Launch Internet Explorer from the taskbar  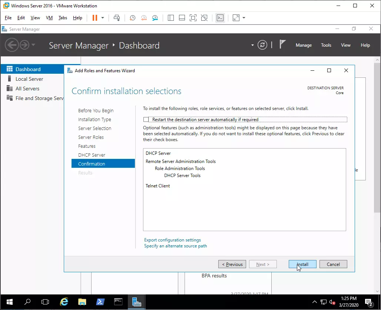click(64, 302)
